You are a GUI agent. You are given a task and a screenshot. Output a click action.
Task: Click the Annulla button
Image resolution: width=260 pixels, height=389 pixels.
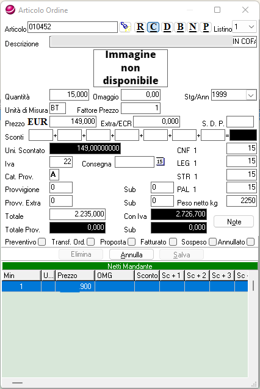(131, 254)
